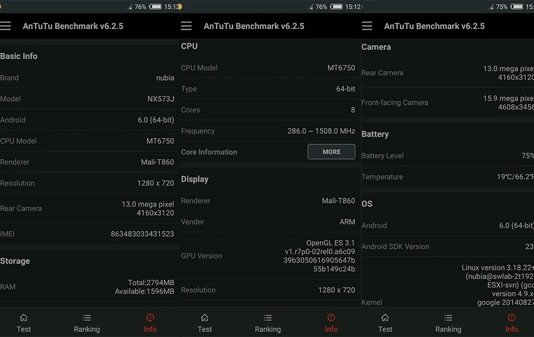
Task: Open hamburger menu in left AnTuTu panel
Action: click(x=5, y=26)
